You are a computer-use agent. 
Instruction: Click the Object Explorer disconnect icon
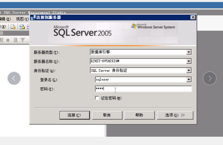click(x=2, y=40)
